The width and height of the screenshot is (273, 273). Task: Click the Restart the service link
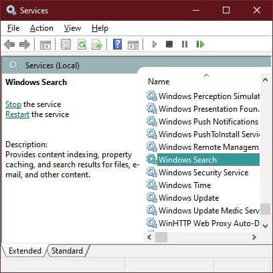tap(17, 114)
